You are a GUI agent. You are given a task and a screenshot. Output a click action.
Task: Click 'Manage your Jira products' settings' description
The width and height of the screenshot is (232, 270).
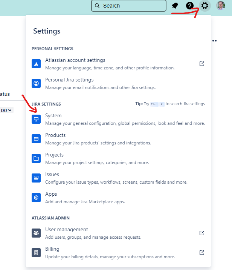98,143
